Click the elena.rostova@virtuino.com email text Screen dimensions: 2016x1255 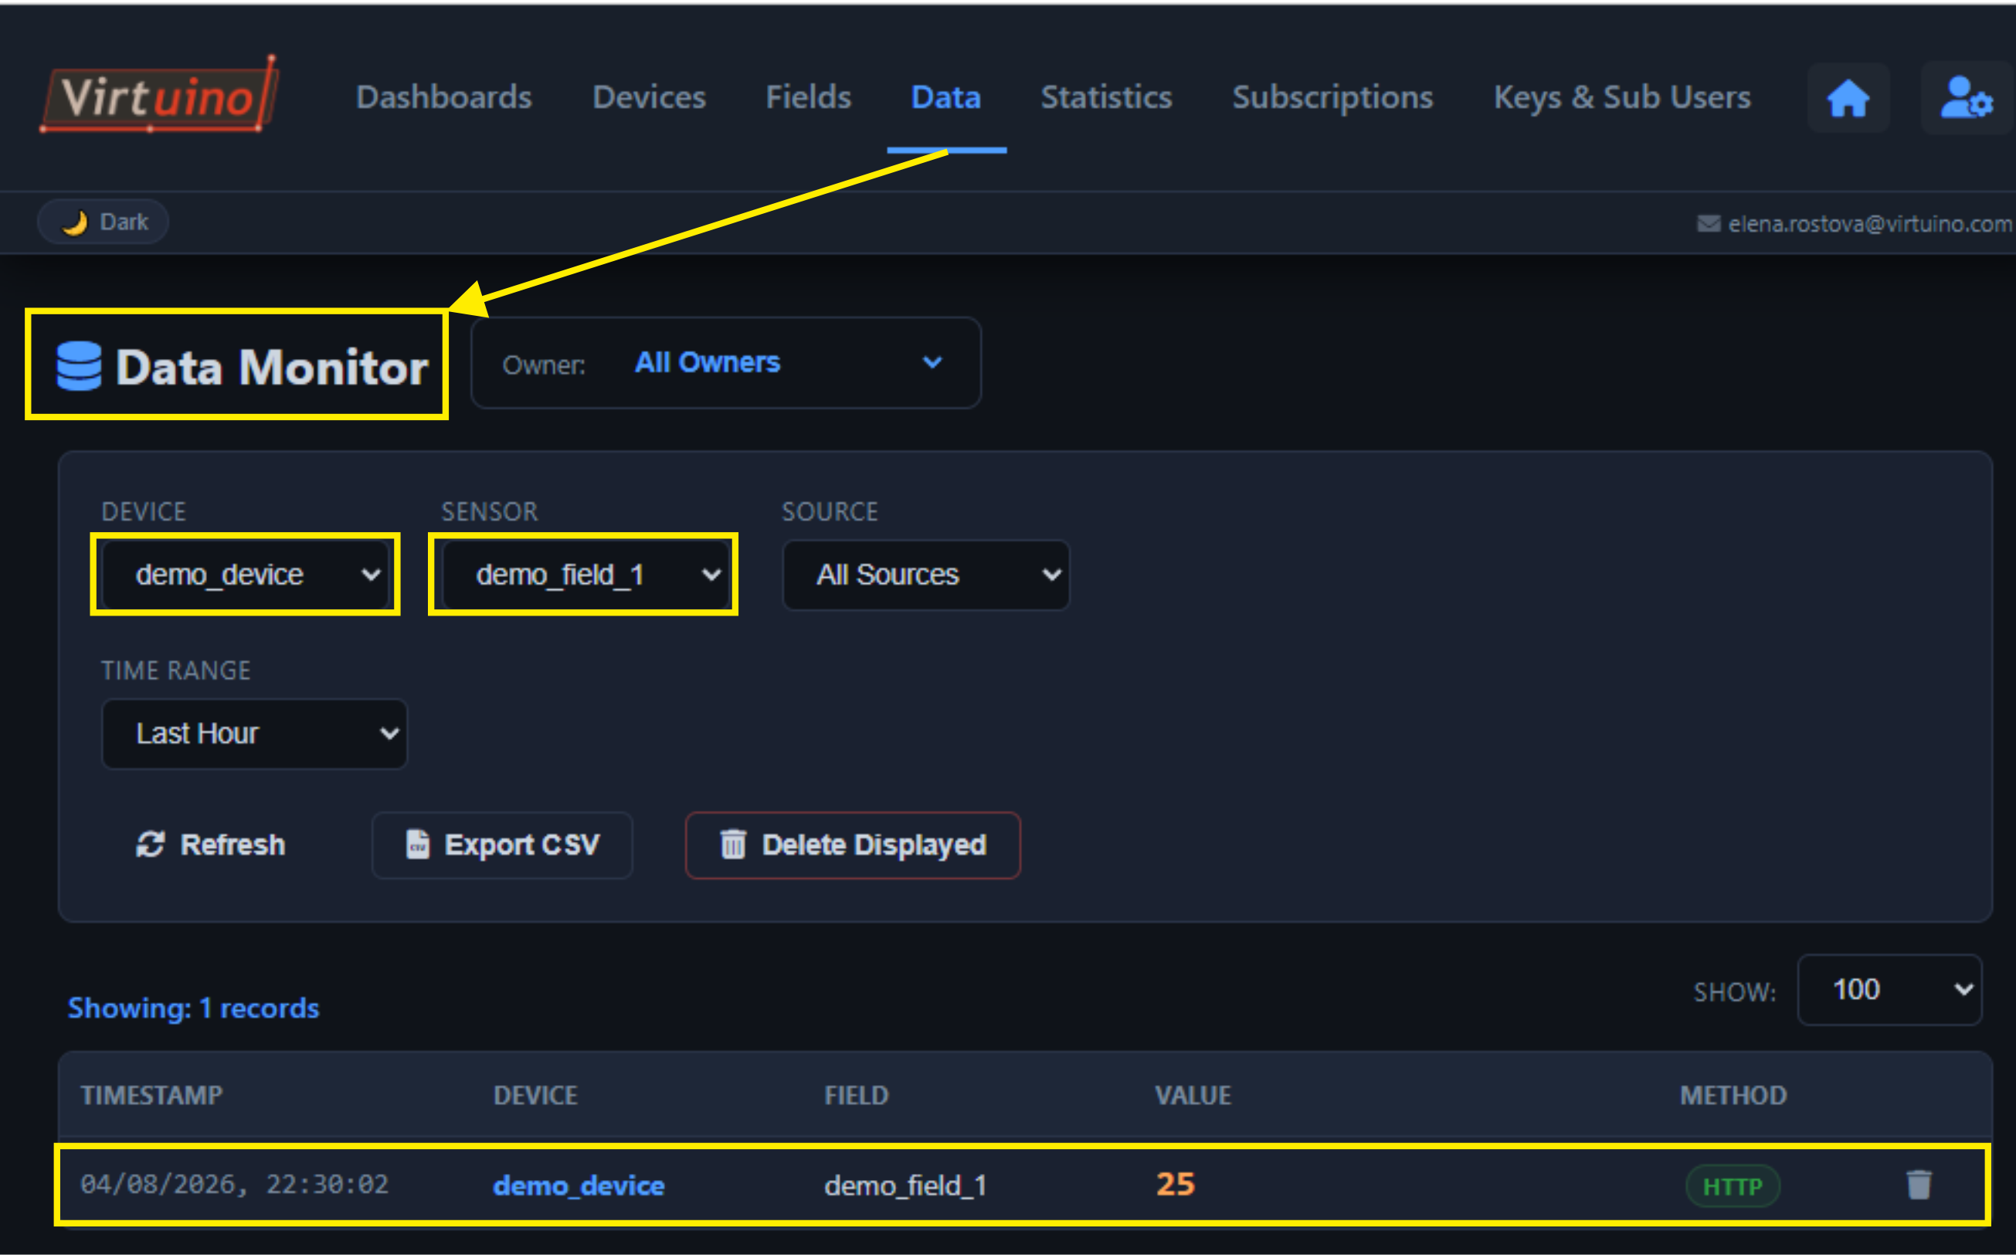point(1870,223)
